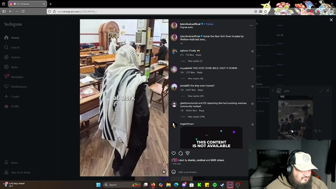Open Steam from the taskbar
The image size is (336, 189).
point(222,185)
